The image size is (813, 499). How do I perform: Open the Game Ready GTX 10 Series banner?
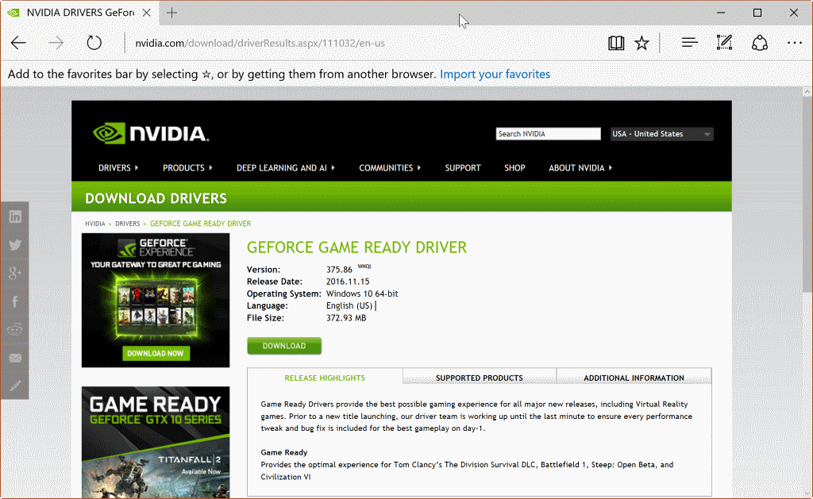[x=156, y=443]
